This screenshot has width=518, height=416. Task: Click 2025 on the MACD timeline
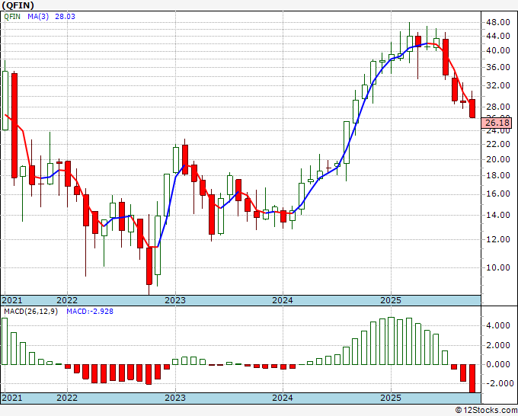click(391, 398)
